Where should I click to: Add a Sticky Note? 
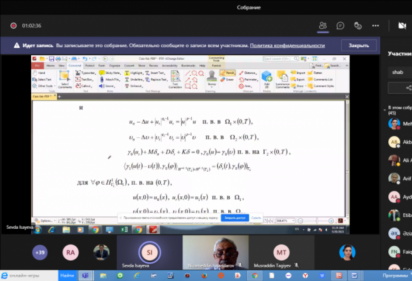coord(110,73)
